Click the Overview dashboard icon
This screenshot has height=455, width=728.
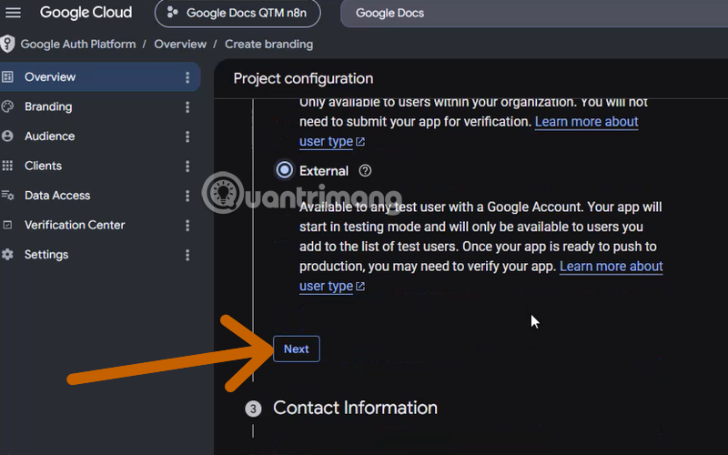[7, 77]
